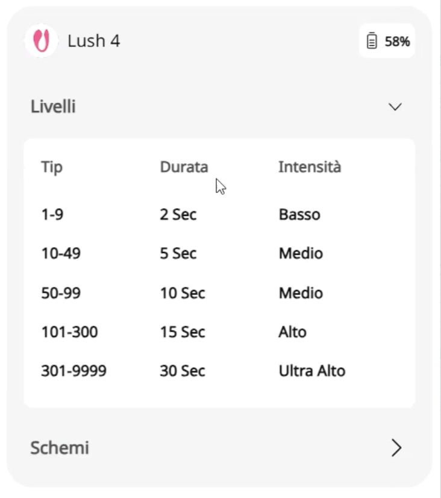The height and width of the screenshot is (498, 441).
Task: Click the Intensità column header
Action: click(x=310, y=167)
